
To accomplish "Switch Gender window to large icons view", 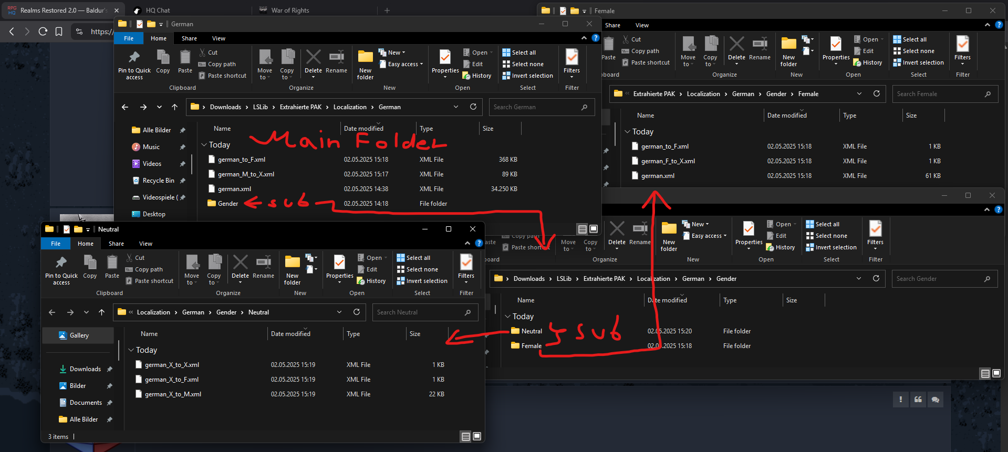I will click(x=996, y=373).
